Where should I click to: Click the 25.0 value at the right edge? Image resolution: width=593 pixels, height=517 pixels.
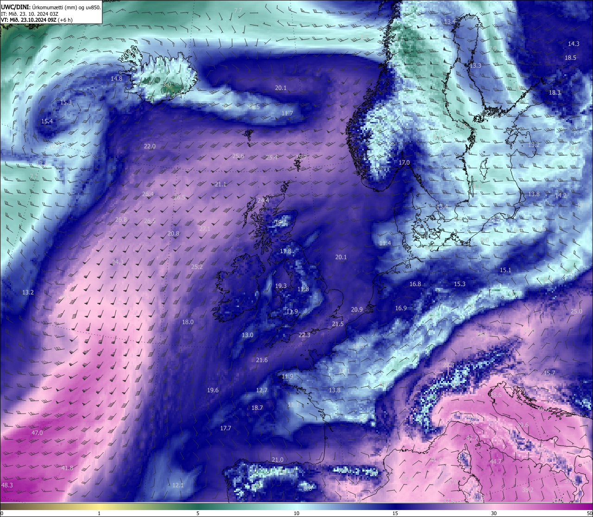pyautogui.click(x=576, y=311)
